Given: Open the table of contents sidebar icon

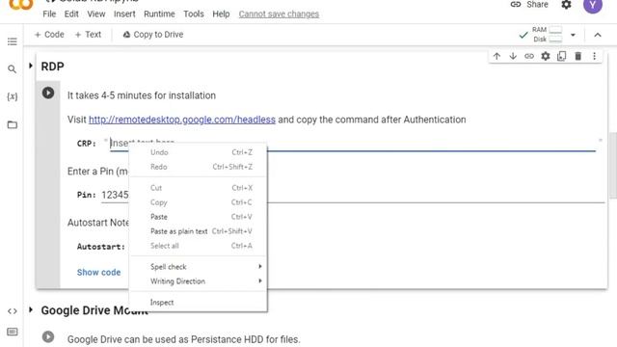Looking at the screenshot, I should (x=13, y=41).
